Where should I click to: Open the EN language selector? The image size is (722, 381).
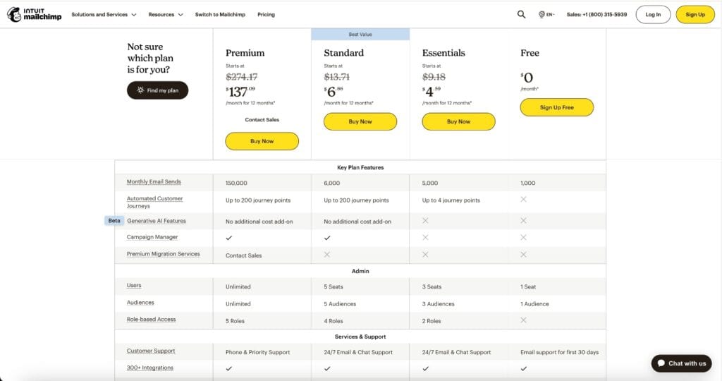pyautogui.click(x=546, y=14)
